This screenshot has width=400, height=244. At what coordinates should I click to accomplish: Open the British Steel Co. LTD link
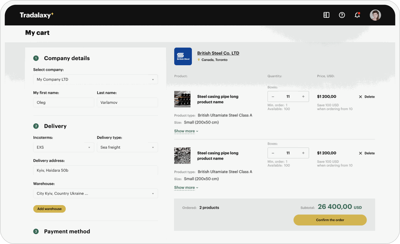click(218, 53)
